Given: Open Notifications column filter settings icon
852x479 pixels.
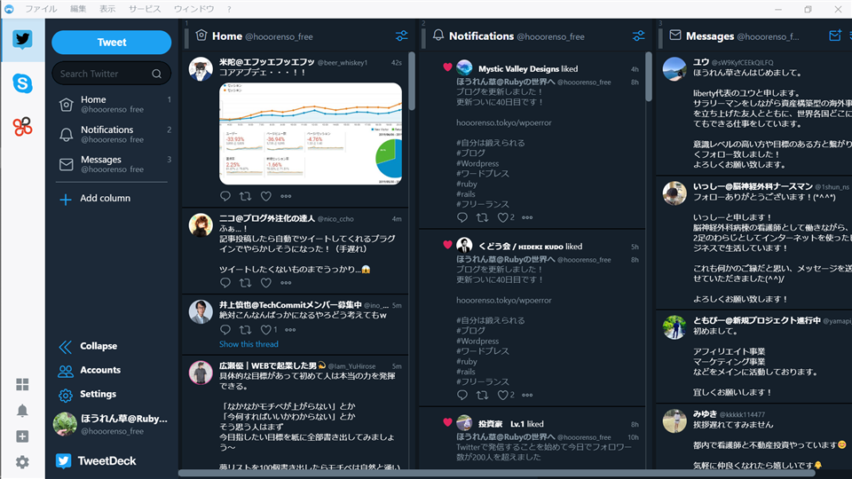Looking at the screenshot, I should click(638, 36).
